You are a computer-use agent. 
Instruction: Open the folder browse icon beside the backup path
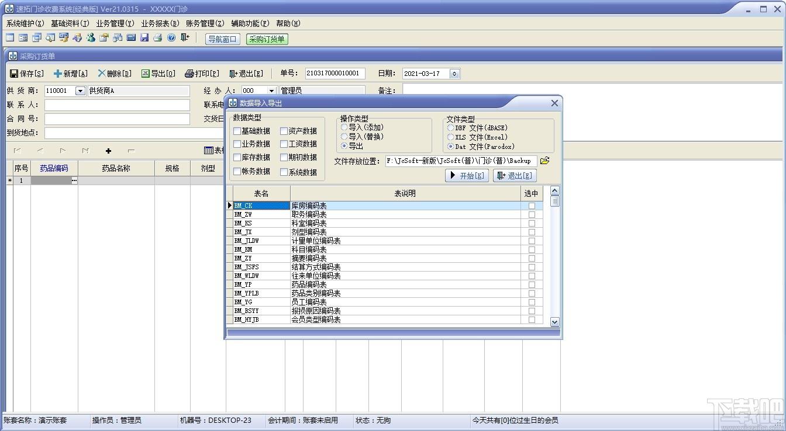tap(544, 161)
